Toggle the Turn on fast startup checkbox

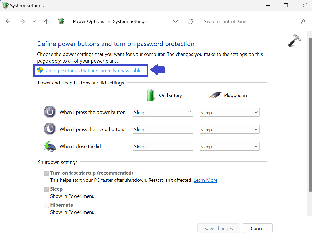click(46, 173)
